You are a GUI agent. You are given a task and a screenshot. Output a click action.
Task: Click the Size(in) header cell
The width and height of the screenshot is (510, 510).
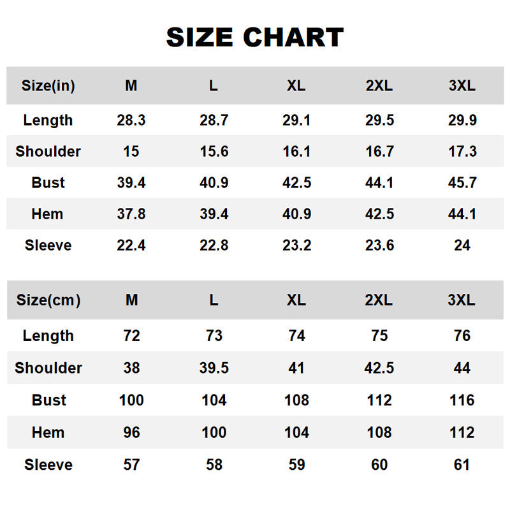48,86
